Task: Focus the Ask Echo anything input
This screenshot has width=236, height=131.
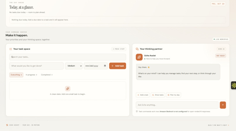Action: pyautogui.click(x=177, y=105)
